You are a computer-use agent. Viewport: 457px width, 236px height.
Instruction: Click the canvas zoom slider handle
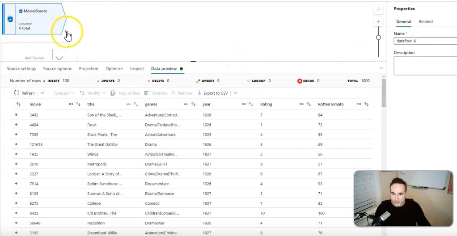tap(378, 37)
